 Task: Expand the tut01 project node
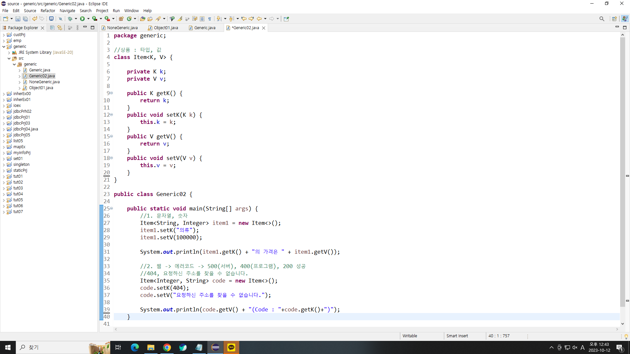(x=4, y=176)
